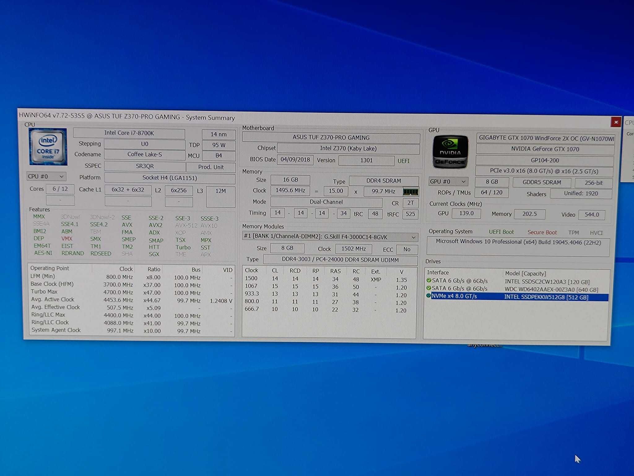Click the video clock 544.0 value

pyautogui.click(x=592, y=214)
